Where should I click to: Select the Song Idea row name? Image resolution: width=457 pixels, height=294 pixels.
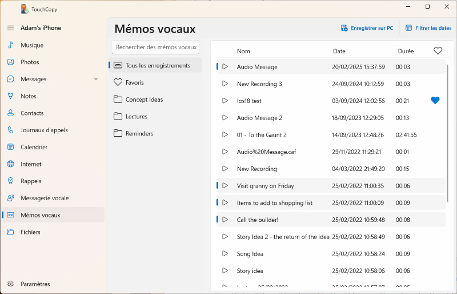[250, 254]
